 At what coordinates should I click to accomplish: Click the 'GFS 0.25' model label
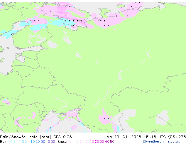tap(62, 137)
